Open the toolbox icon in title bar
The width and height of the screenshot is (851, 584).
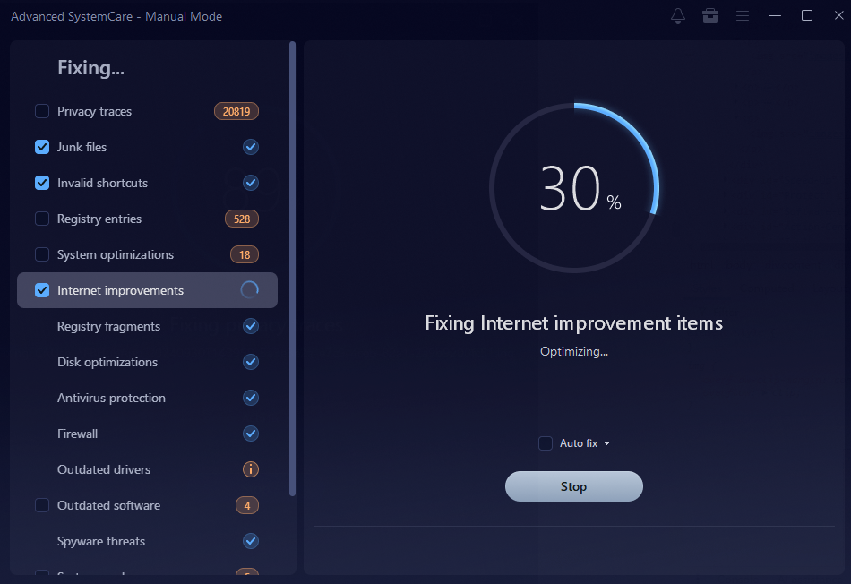coord(710,16)
